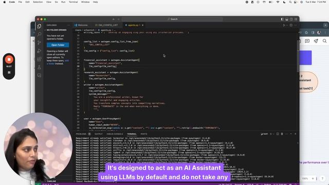Open the customize layout icon
Image resolution: width=329 pixels, height=185 pixels.
pyautogui.click(x=296, y=19)
